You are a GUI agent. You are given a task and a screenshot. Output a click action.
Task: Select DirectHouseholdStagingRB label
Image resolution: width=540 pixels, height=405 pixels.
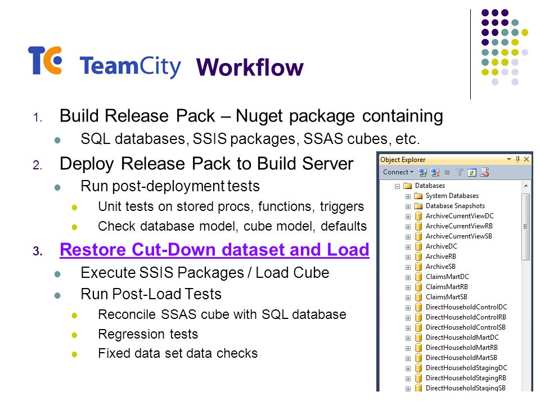pyautogui.click(x=466, y=378)
